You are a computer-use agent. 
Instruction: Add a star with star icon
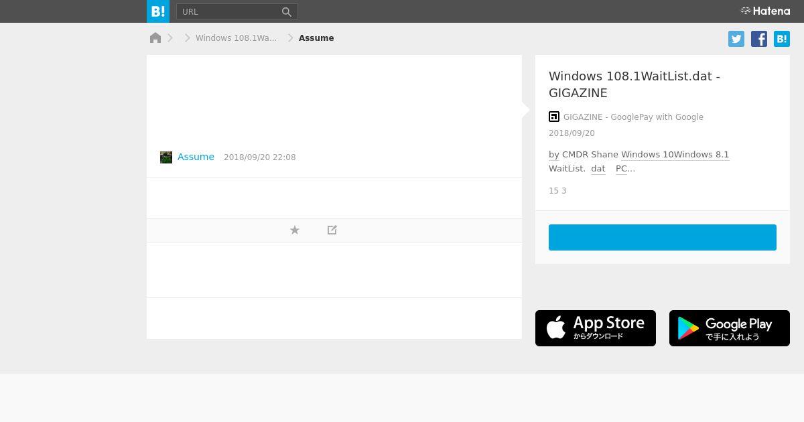click(x=295, y=230)
